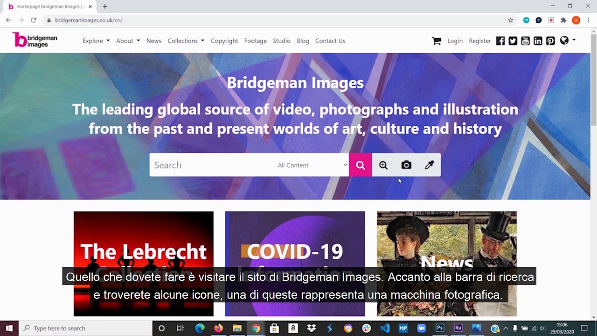Go to Contact Us
The height and width of the screenshot is (336, 597).
330,41
